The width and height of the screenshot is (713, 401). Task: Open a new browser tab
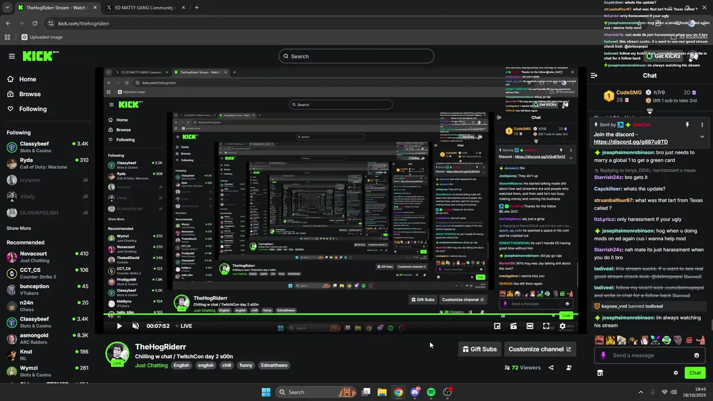point(197,8)
